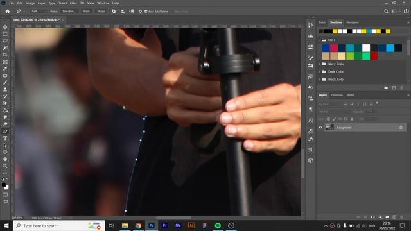Open the Image menu

30,3
